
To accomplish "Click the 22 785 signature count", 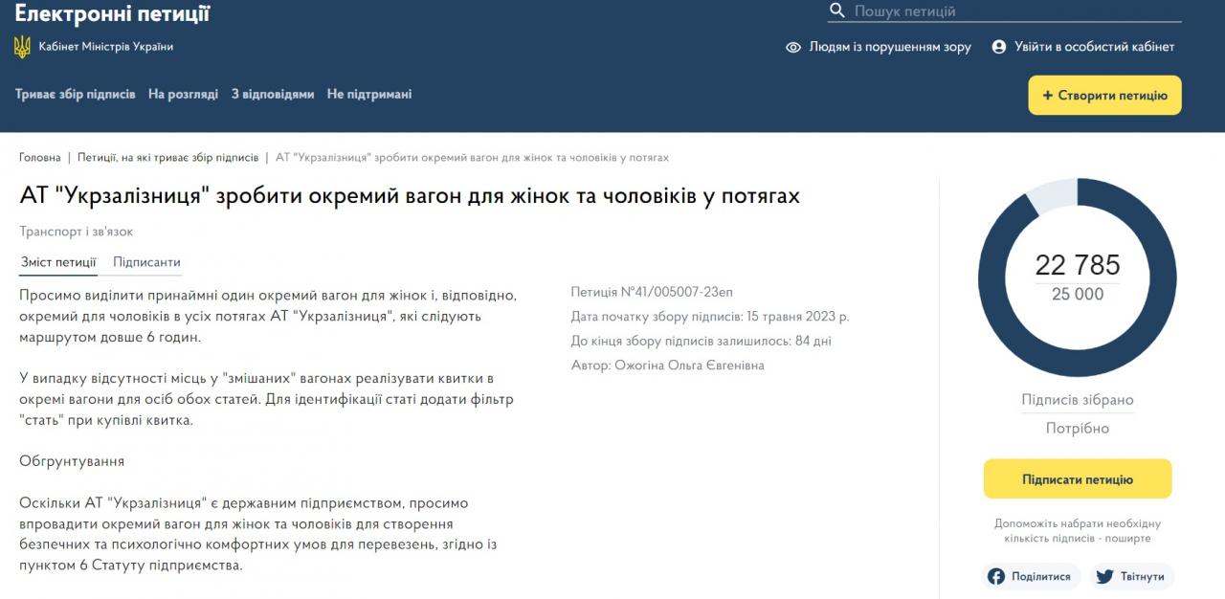I will tap(1078, 265).
